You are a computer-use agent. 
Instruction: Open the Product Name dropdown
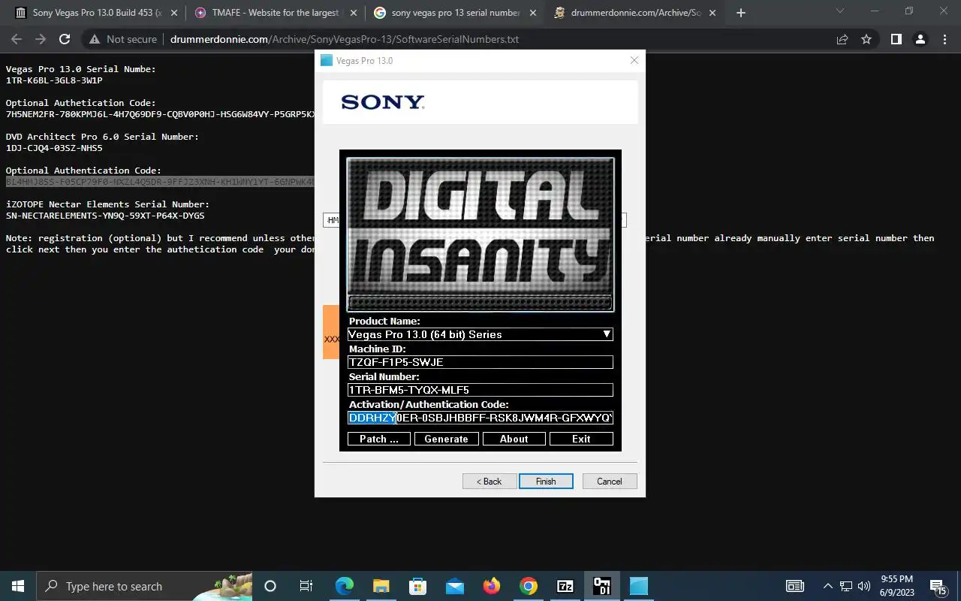click(x=480, y=334)
